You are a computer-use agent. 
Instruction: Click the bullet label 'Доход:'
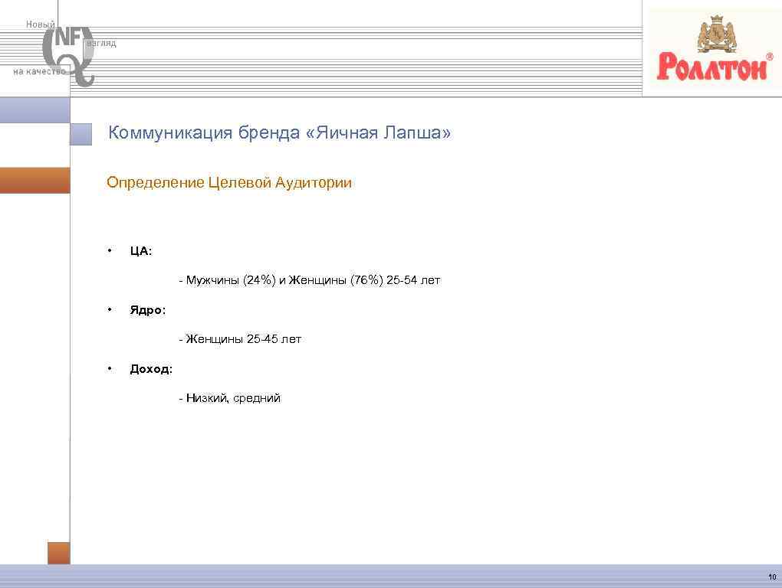click(x=151, y=369)
